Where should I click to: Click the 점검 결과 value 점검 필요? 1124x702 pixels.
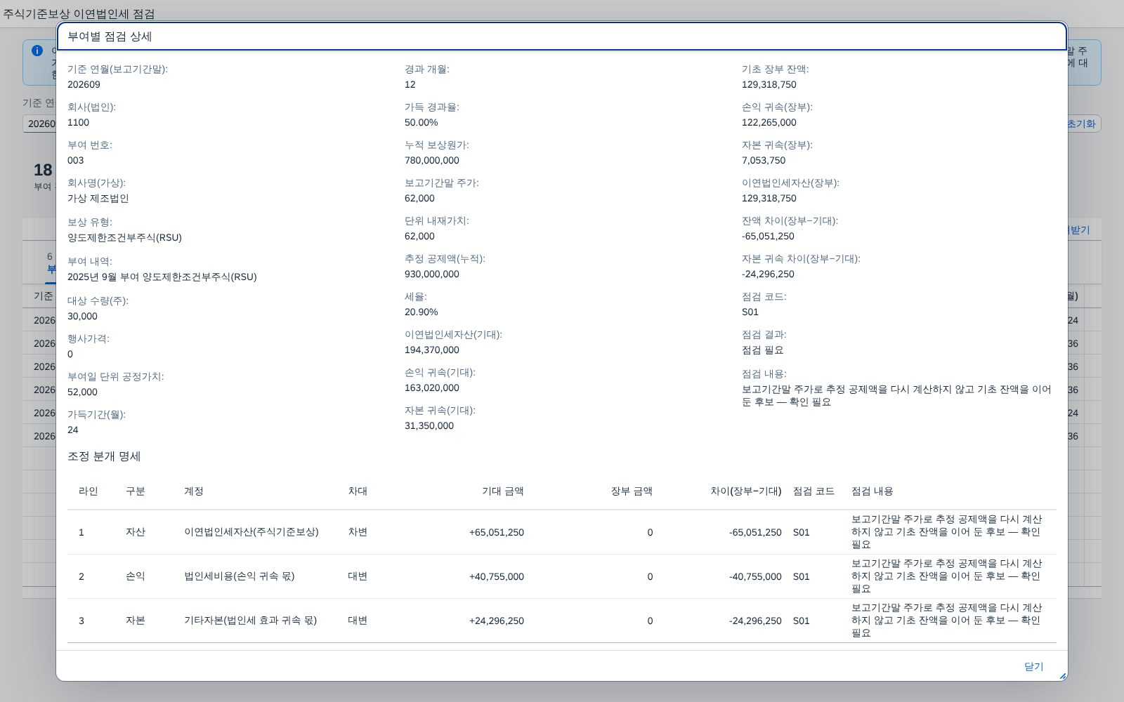pos(763,350)
